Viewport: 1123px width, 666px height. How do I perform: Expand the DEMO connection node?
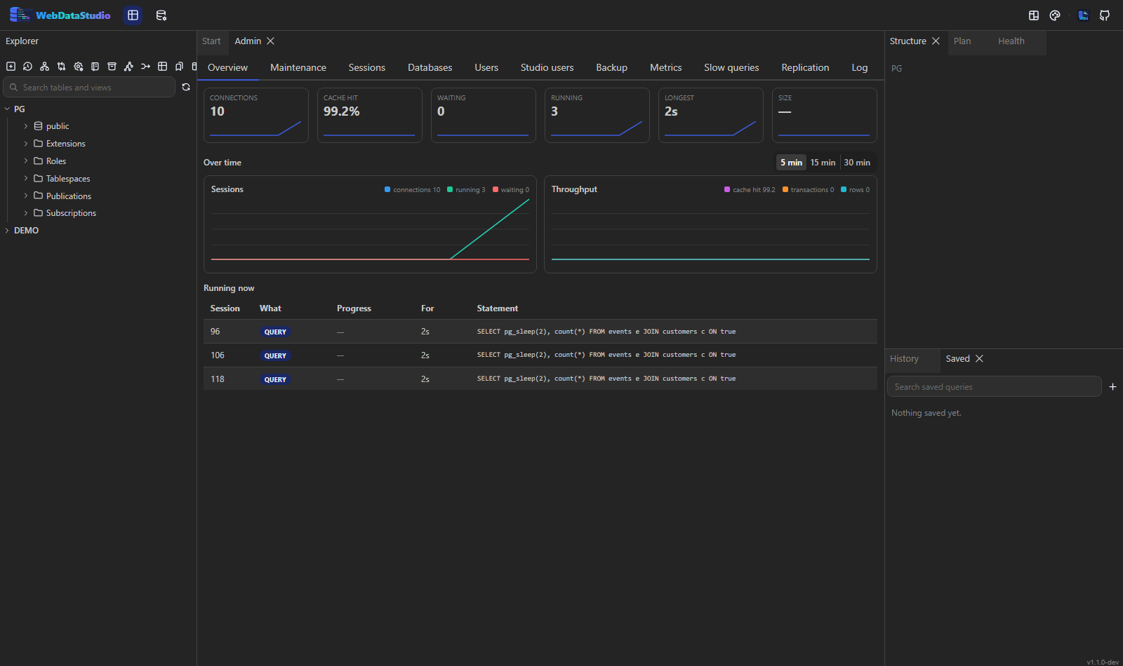click(7, 231)
